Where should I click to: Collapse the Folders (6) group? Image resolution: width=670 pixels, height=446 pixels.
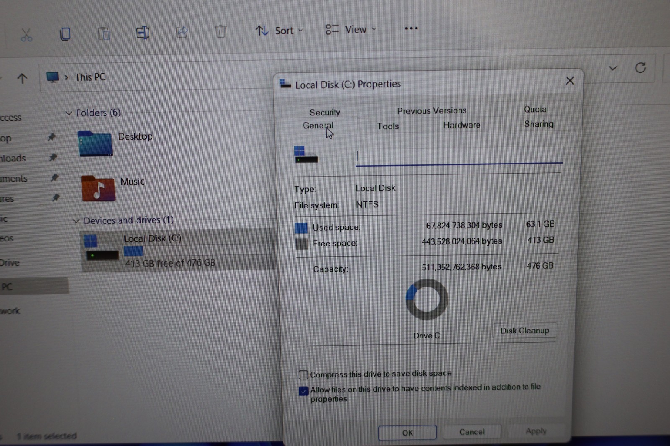click(69, 113)
